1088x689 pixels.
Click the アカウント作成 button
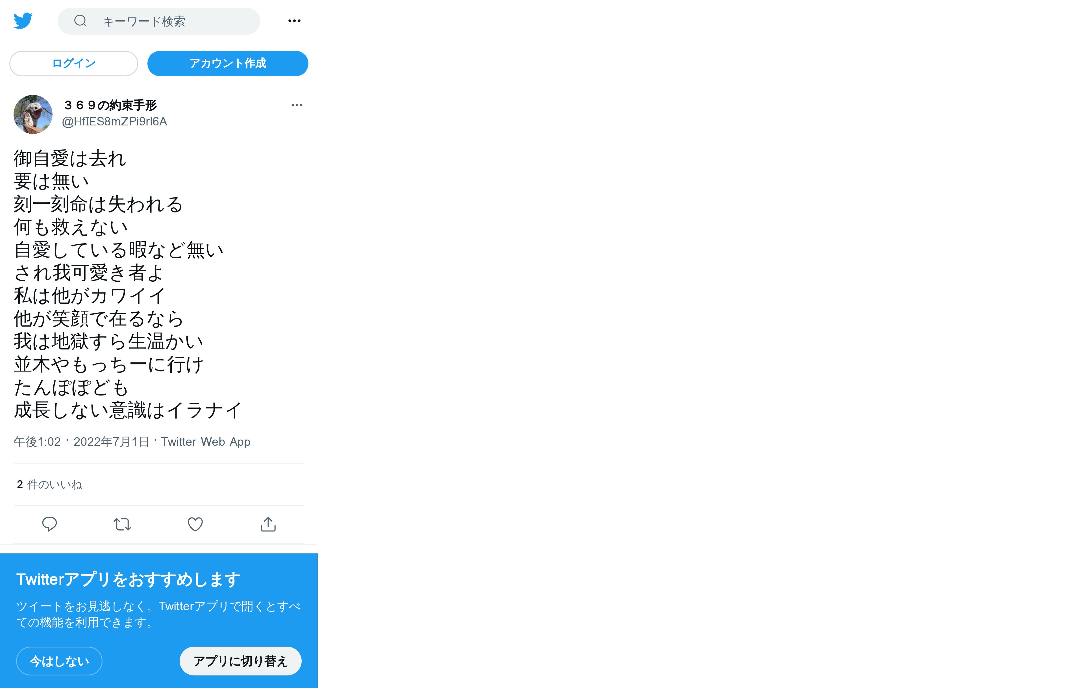point(228,63)
